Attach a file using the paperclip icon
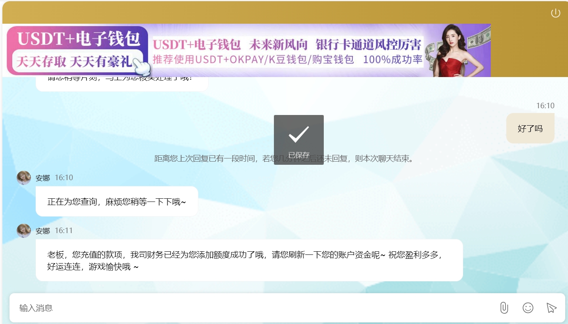Screen dimensions: 568x324 (504, 308)
